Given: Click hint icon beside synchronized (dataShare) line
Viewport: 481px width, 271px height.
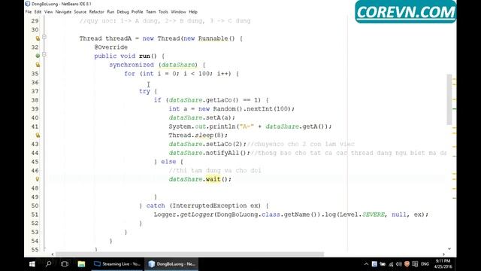Looking at the screenshot, I should (x=38, y=65).
